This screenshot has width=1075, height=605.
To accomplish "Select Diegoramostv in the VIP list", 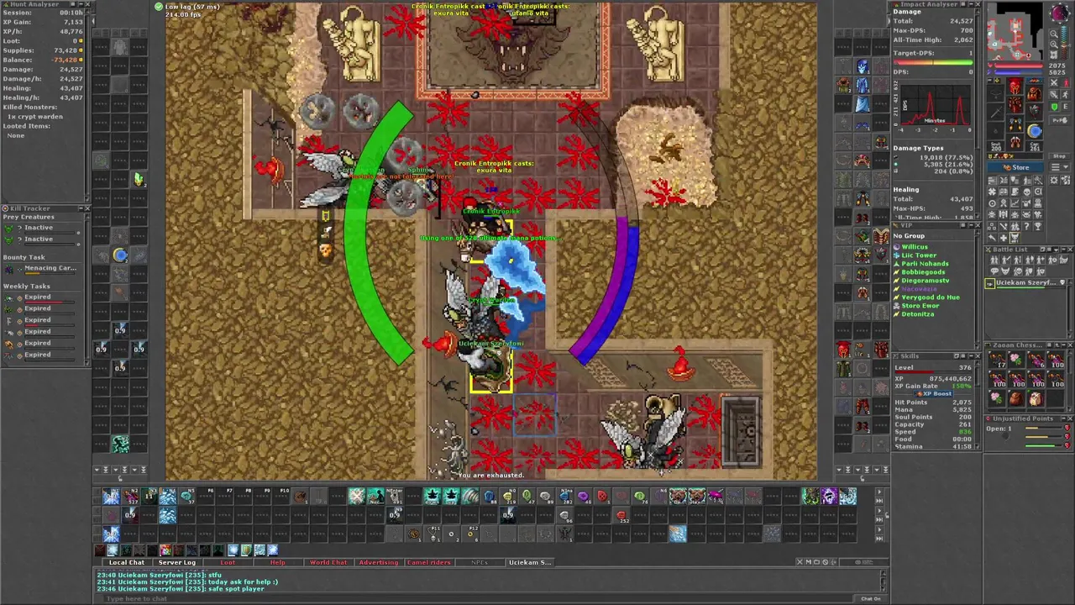I will 926,281.
